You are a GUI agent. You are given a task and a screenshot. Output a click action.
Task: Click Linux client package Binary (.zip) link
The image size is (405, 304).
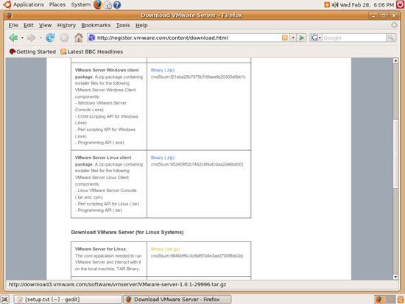(163, 158)
